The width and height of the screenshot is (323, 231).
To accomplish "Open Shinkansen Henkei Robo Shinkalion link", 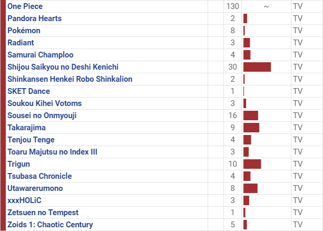I will (x=70, y=79).
